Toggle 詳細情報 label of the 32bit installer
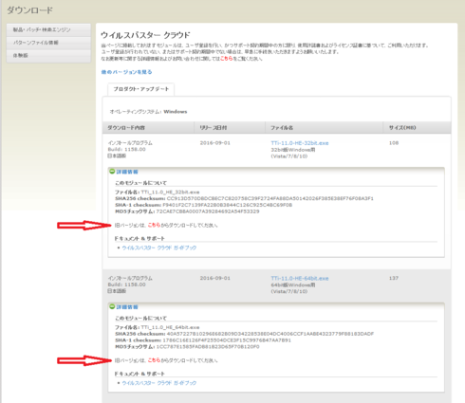The image size is (465, 403). tap(127, 172)
